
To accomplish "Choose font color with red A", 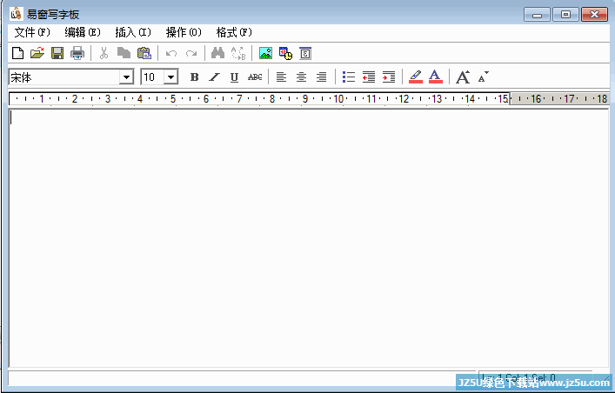I will pos(435,77).
